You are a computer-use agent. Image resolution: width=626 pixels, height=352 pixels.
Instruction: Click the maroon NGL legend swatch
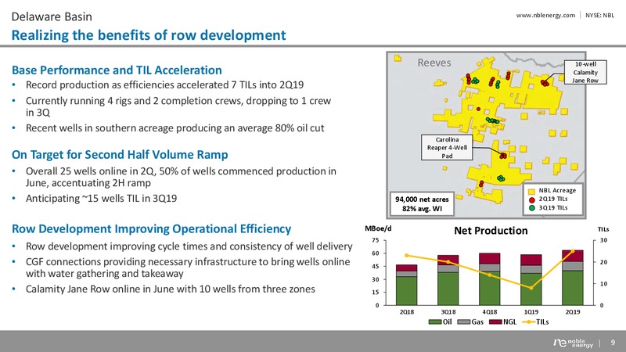click(x=495, y=322)
